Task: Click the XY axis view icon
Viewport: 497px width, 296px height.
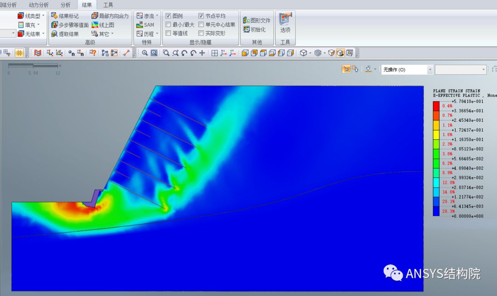Action: [233, 53]
